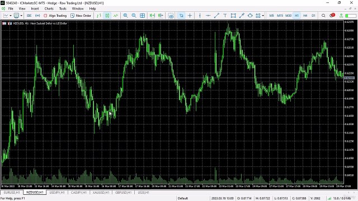Screen dimensions: 358x201
Task: Open the search magnifier icon
Action: pos(323,16)
